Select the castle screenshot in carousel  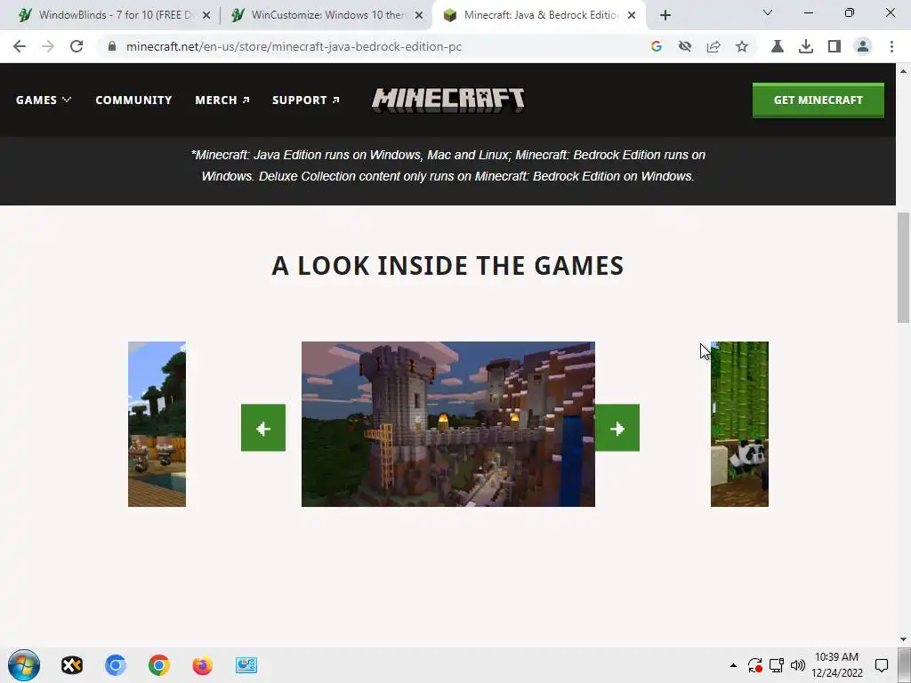(448, 424)
